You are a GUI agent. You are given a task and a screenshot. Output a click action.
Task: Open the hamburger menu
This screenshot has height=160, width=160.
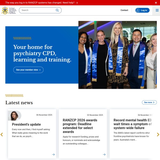click(157, 10)
